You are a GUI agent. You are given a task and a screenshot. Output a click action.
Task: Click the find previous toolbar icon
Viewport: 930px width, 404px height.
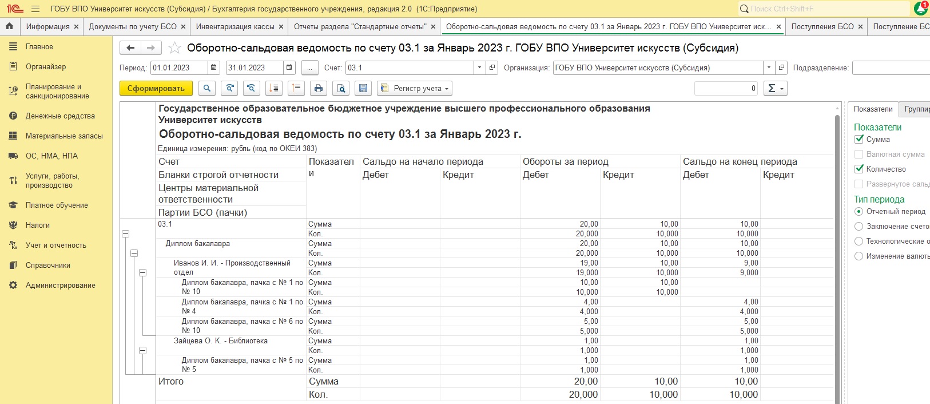click(x=252, y=88)
